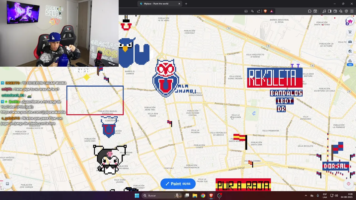This screenshot has height=200, width=356.
Task: Click the YouTube link in chat overlay
Action: [x=33, y=112]
